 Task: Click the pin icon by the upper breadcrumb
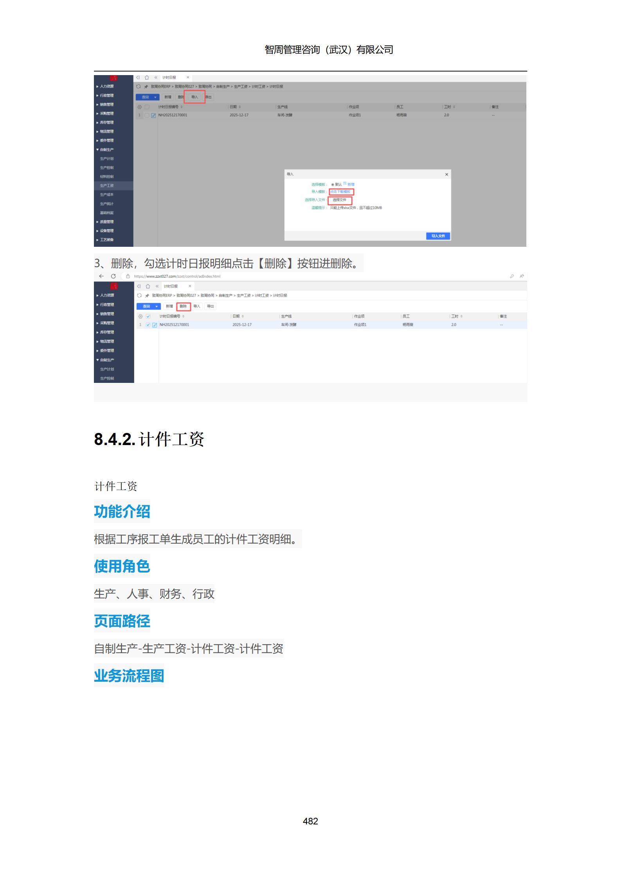click(x=146, y=86)
